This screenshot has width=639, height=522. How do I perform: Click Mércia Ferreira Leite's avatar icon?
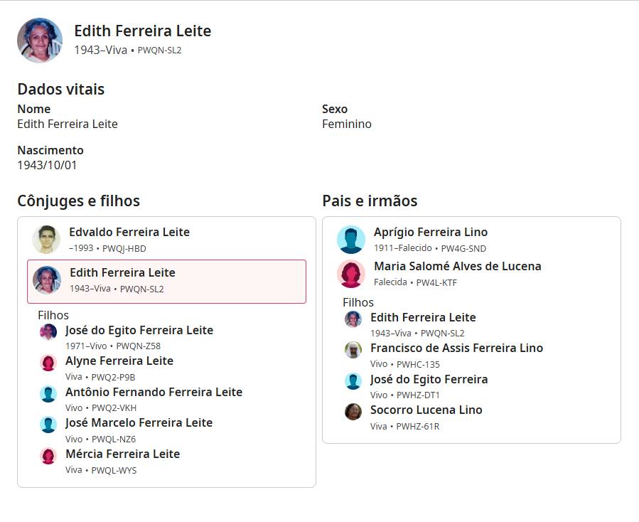[48, 456]
